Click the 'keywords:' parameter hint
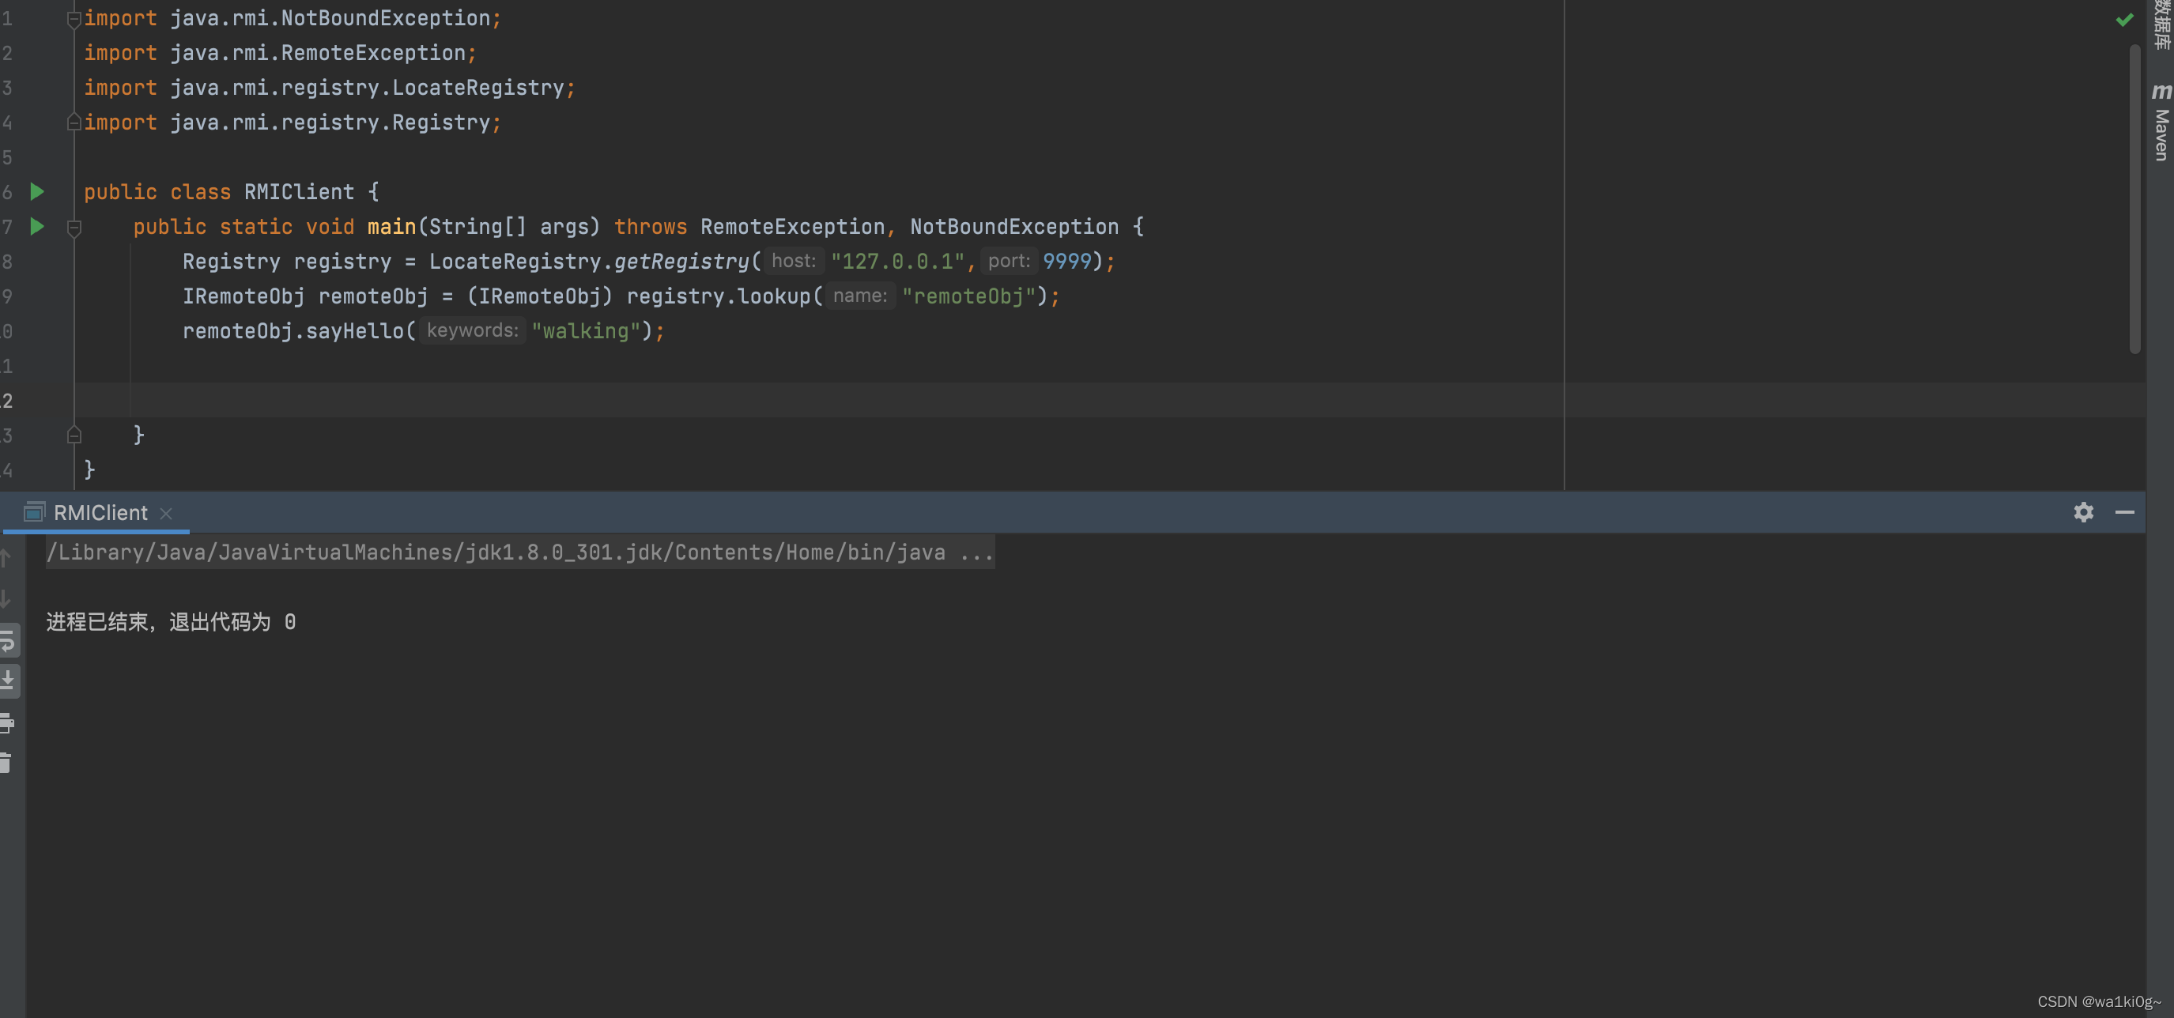Image resolution: width=2174 pixels, height=1018 pixels. (x=472, y=330)
